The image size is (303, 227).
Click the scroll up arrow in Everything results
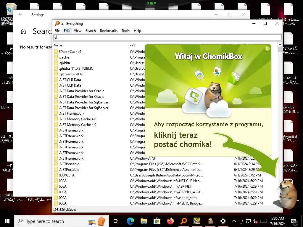point(280,45)
